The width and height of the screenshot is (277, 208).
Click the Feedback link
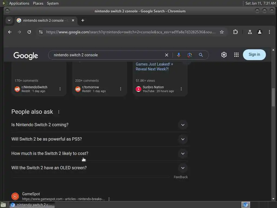[180, 177]
